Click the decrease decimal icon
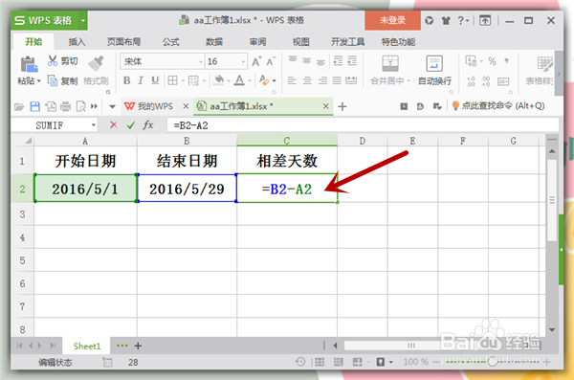This screenshot has height=380, width=574. point(486,81)
